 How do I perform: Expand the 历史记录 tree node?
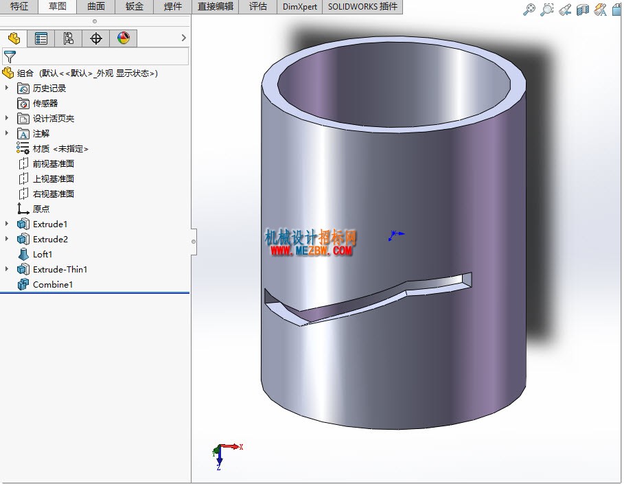tap(7, 88)
